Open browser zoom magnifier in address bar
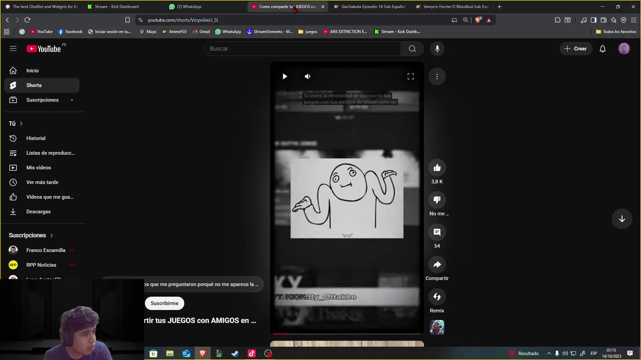The image size is (641, 360). point(466,20)
